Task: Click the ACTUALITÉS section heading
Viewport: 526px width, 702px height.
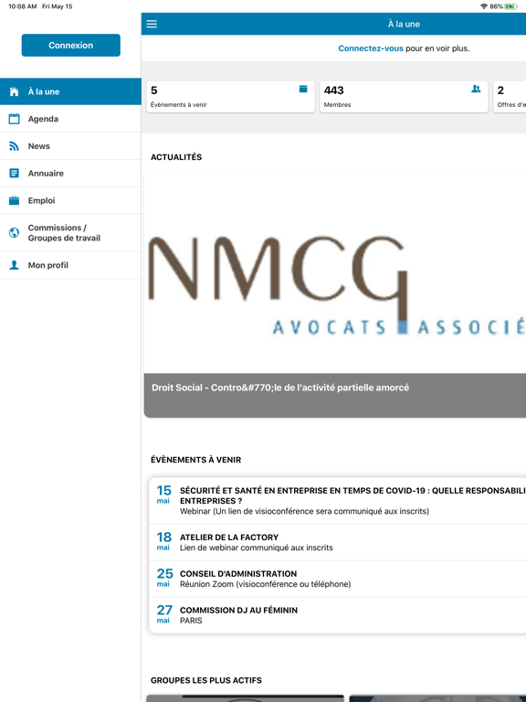Action: pyautogui.click(x=176, y=157)
